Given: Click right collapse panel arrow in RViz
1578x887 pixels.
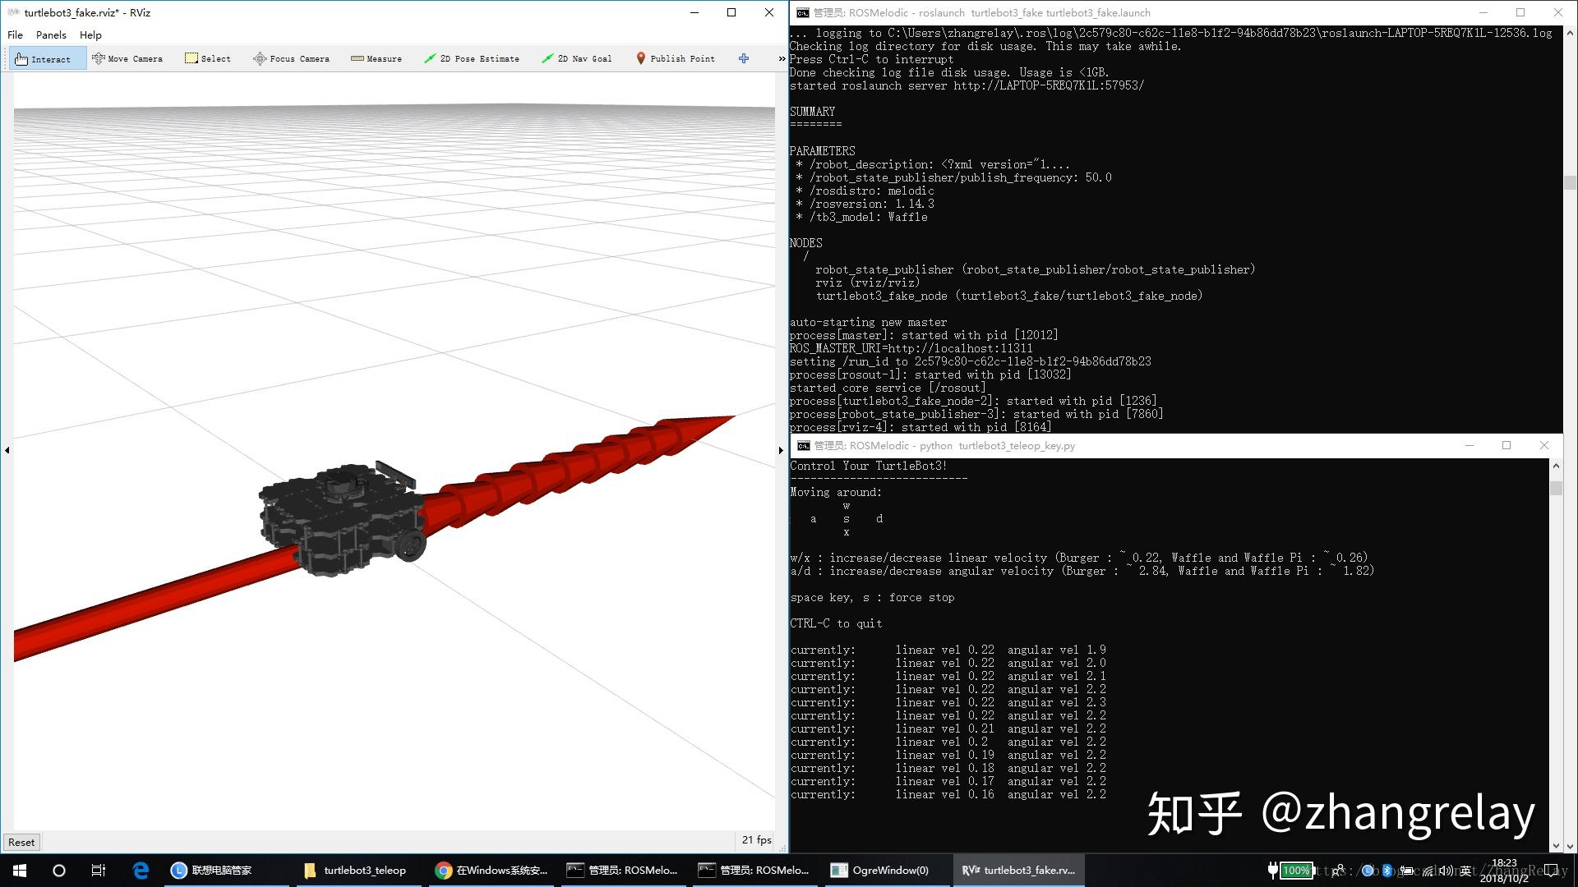Looking at the screenshot, I should coord(778,451).
